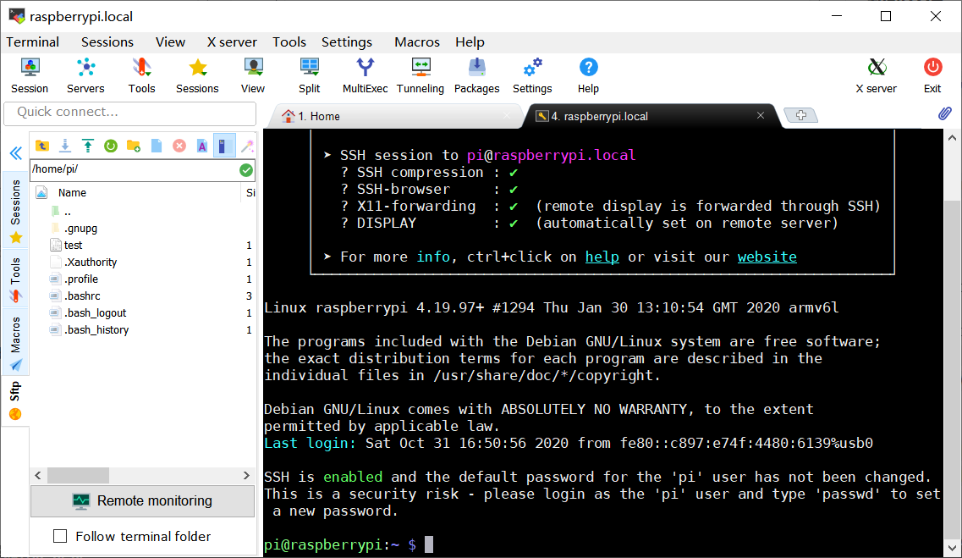Switch to the Macros side tab

(x=15, y=344)
